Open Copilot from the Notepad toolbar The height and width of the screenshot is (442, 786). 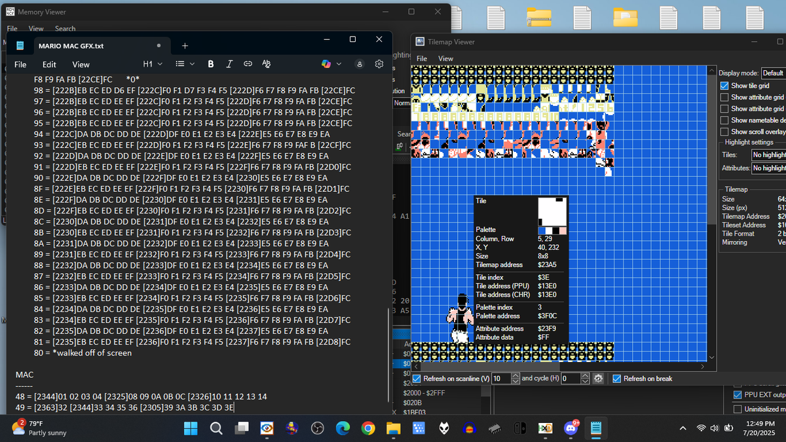click(x=326, y=64)
